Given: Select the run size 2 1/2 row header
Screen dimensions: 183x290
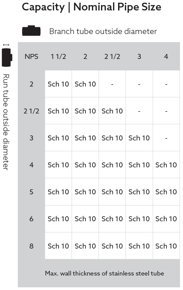Looking at the screenshot, I should pos(31,111).
